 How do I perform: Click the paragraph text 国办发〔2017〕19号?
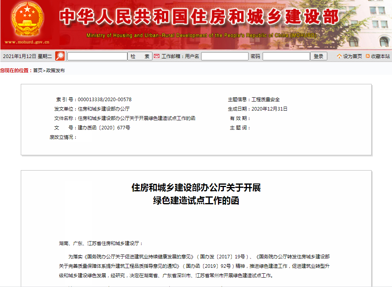(x=223, y=257)
